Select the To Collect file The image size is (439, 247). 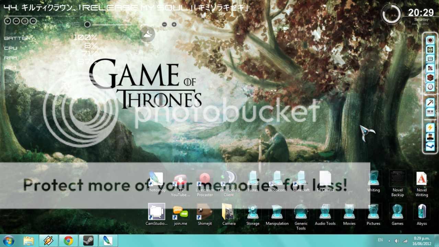(x=325, y=181)
